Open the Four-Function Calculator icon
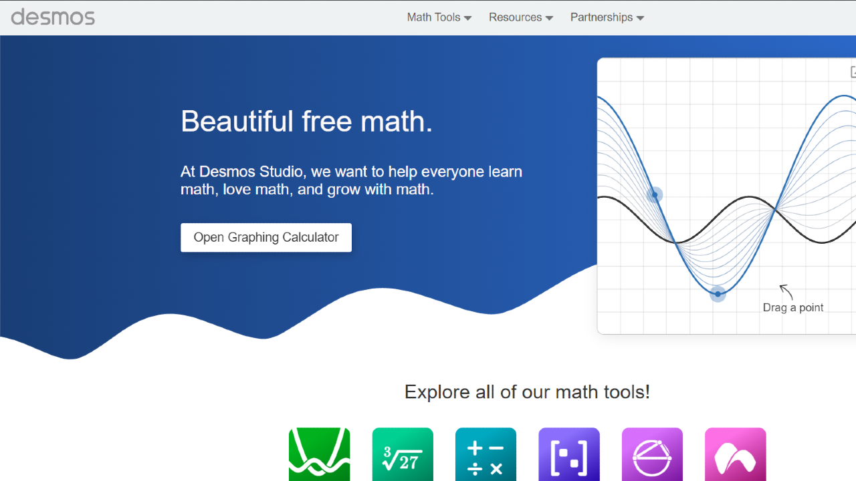The image size is (856, 481). [486, 454]
